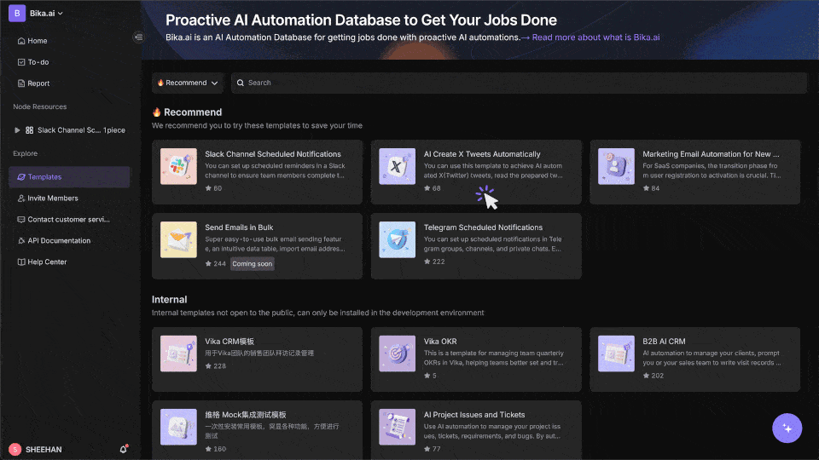Image resolution: width=819 pixels, height=460 pixels.
Task: Click the B2B AI CRM template icon
Action: (616, 354)
